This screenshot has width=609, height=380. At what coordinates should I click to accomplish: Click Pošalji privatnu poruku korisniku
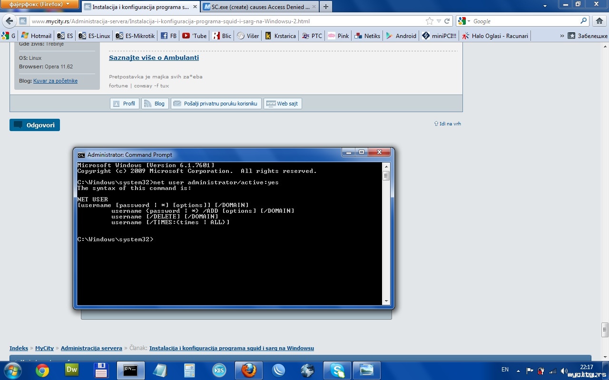pos(216,104)
